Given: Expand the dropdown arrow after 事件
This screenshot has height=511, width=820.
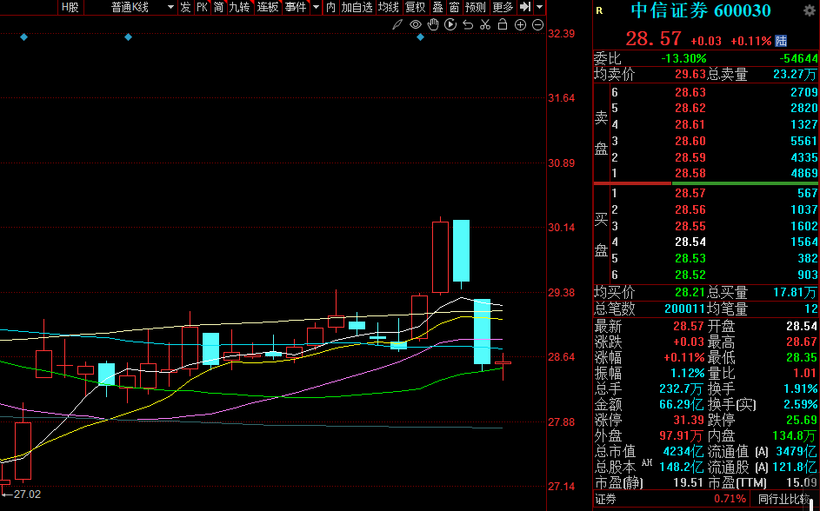Looking at the screenshot, I should (x=316, y=7).
